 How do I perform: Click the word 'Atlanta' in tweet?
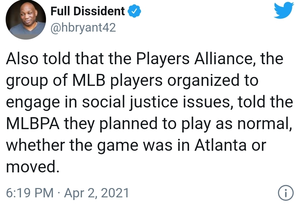(220, 145)
